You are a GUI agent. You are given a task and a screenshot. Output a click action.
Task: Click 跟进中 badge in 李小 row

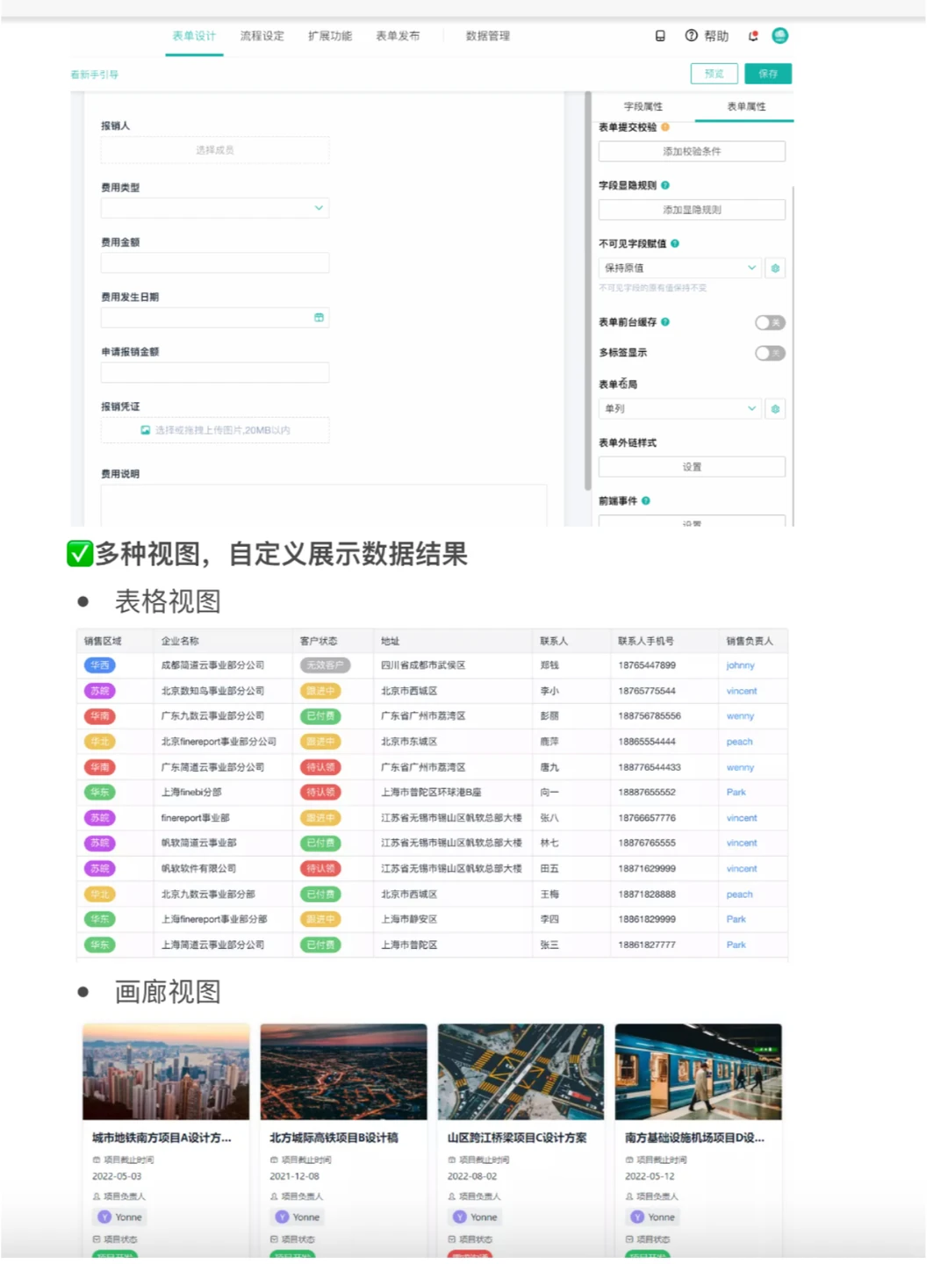pos(320,691)
